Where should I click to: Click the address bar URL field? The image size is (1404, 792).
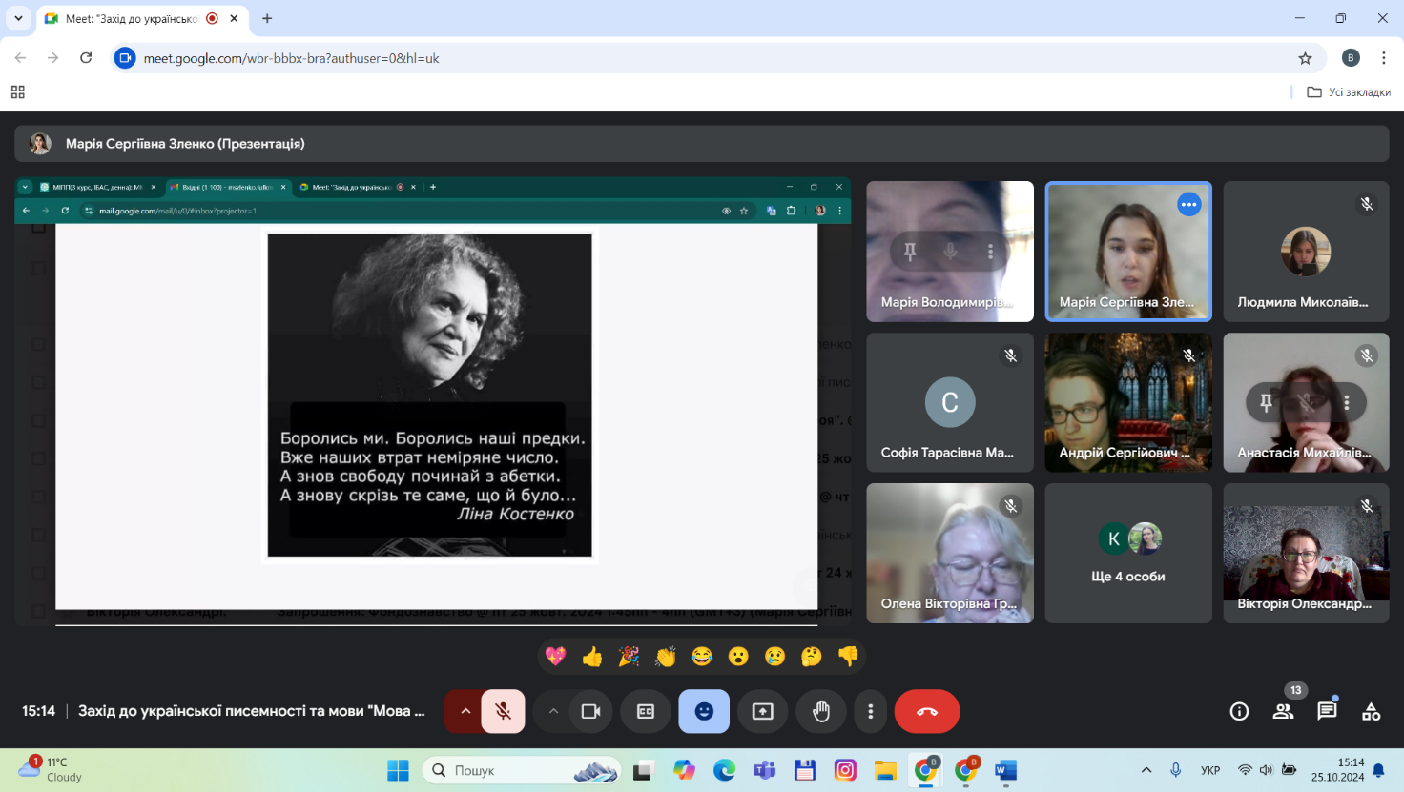click(x=668, y=58)
